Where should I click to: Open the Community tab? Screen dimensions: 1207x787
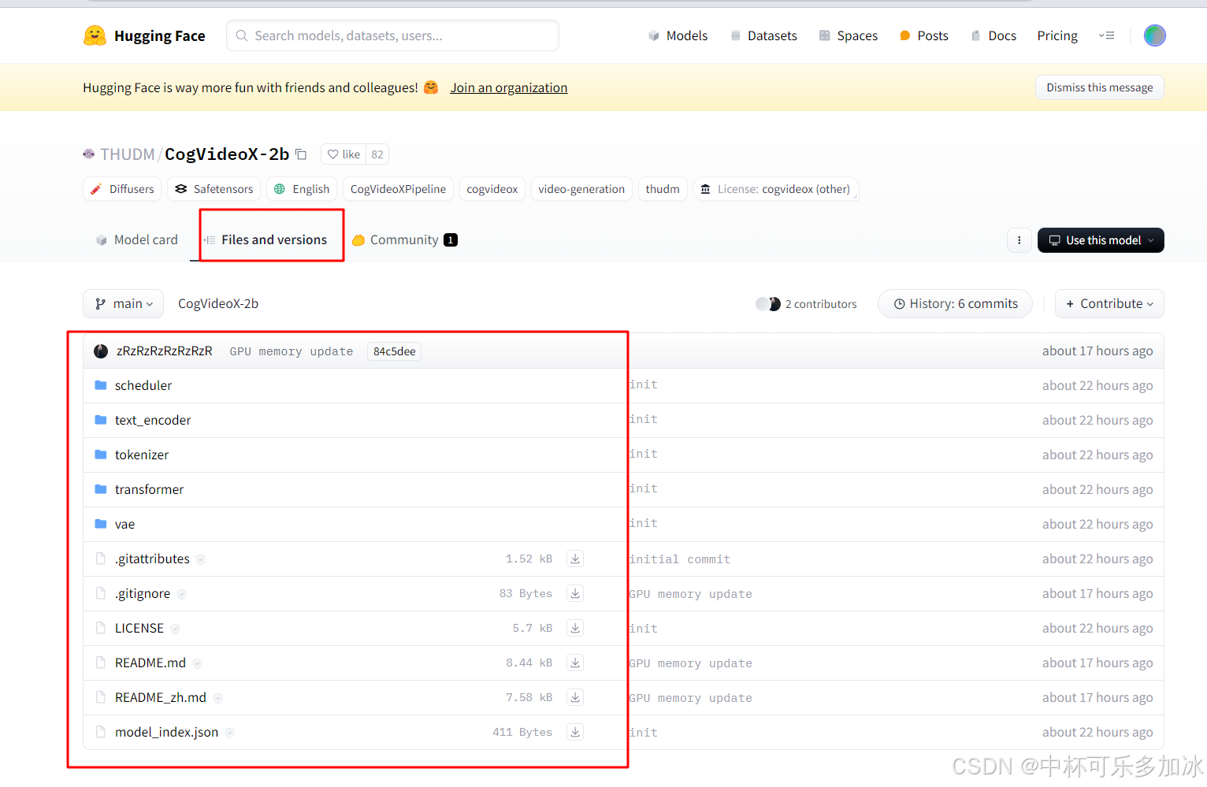(x=405, y=239)
